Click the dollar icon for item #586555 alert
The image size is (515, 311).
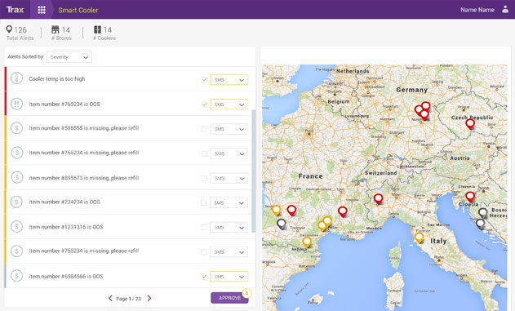tap(17, 128)
